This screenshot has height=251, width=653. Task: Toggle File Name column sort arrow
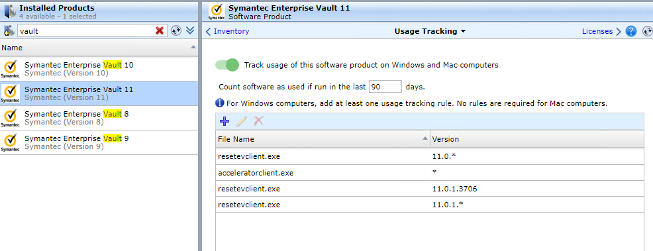click(x=425, y=138)
